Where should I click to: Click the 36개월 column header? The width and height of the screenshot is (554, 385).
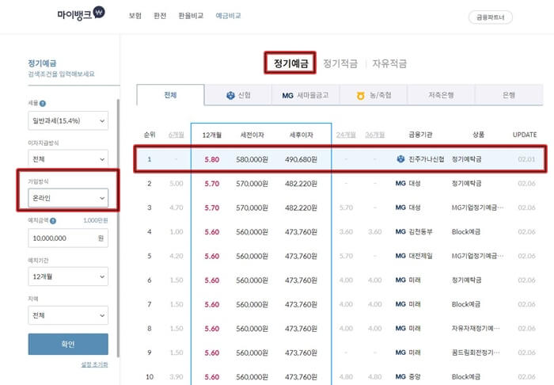tap(374, 135)
